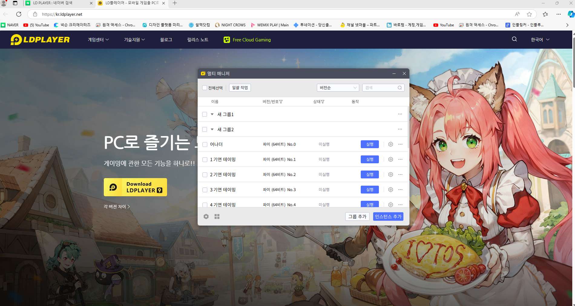Open the Free Cloud Gaming menu item

coord(247,40)
